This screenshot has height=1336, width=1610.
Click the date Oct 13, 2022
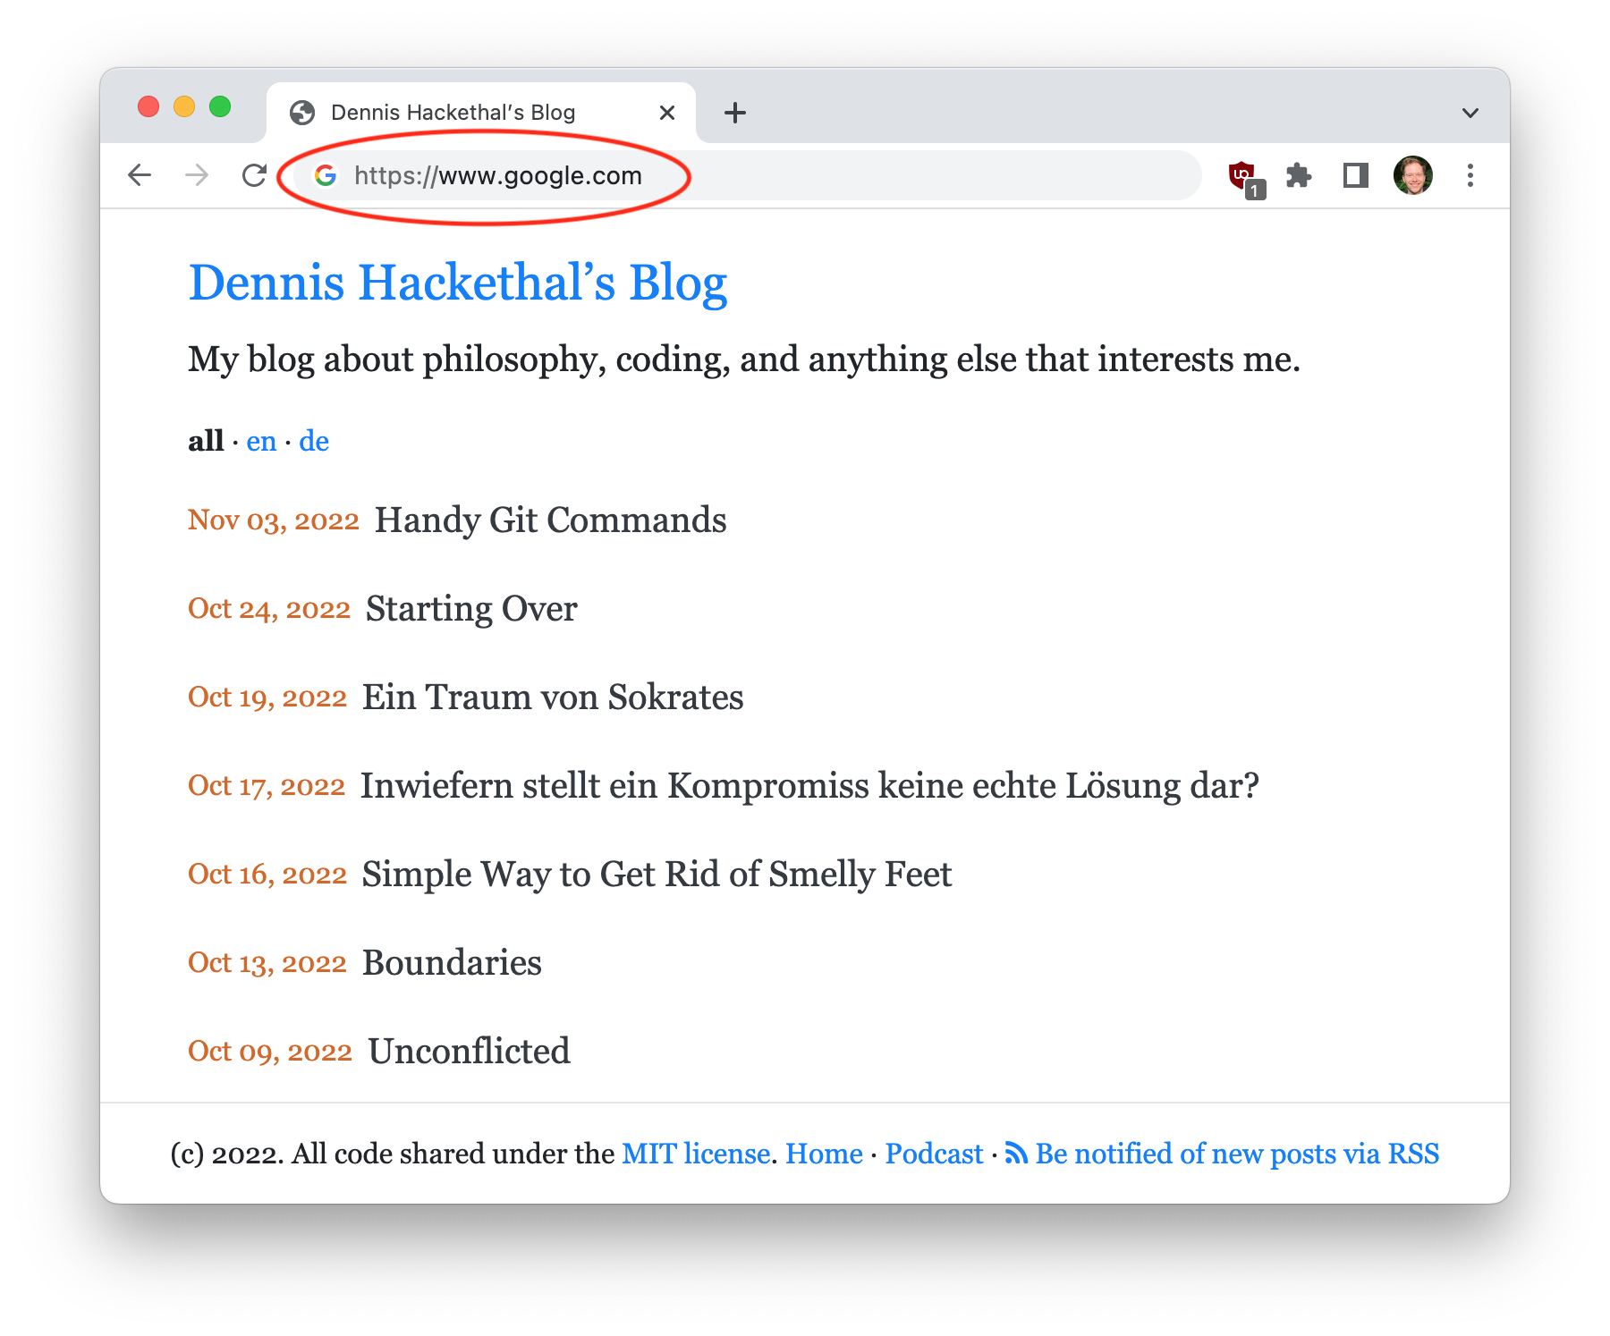[x=267, y=962]
